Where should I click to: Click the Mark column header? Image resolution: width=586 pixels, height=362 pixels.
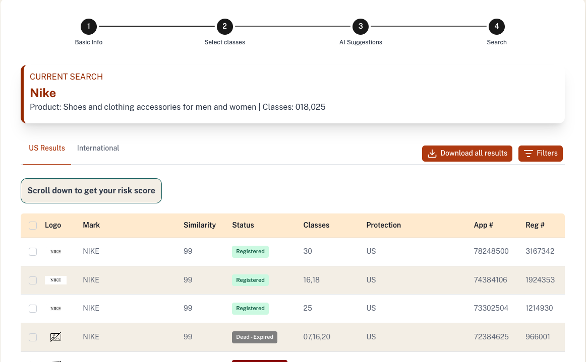(91, 225)
